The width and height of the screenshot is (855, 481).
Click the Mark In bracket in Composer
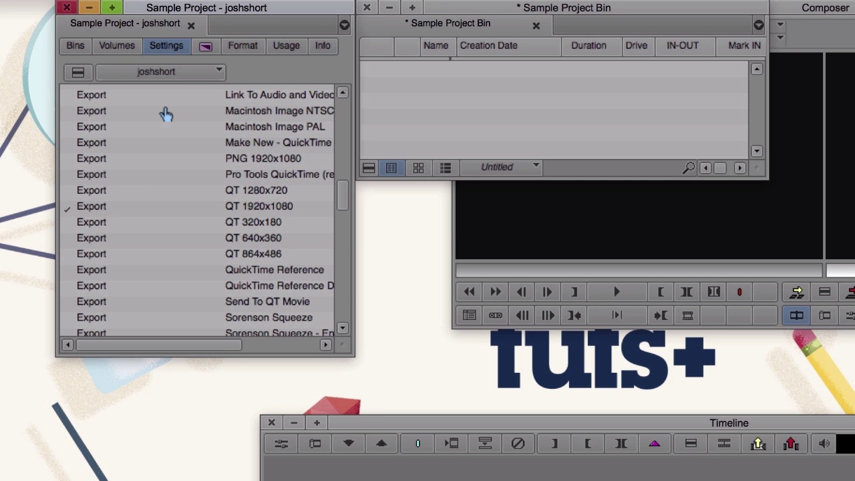point(661,292)
